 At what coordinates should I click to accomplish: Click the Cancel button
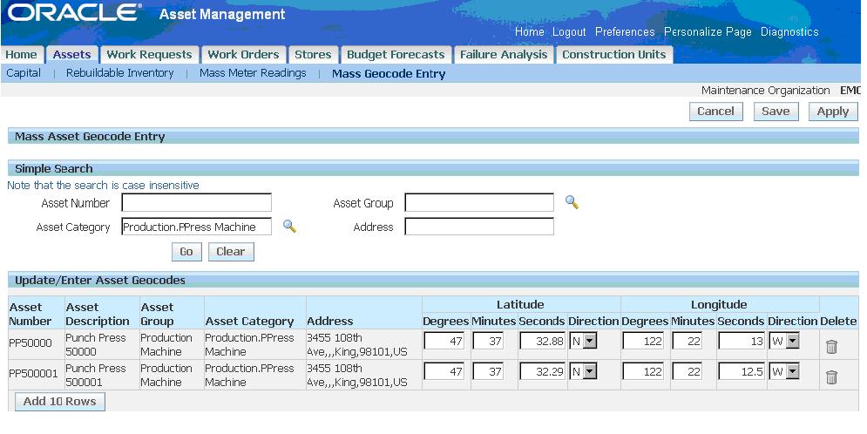715,112
